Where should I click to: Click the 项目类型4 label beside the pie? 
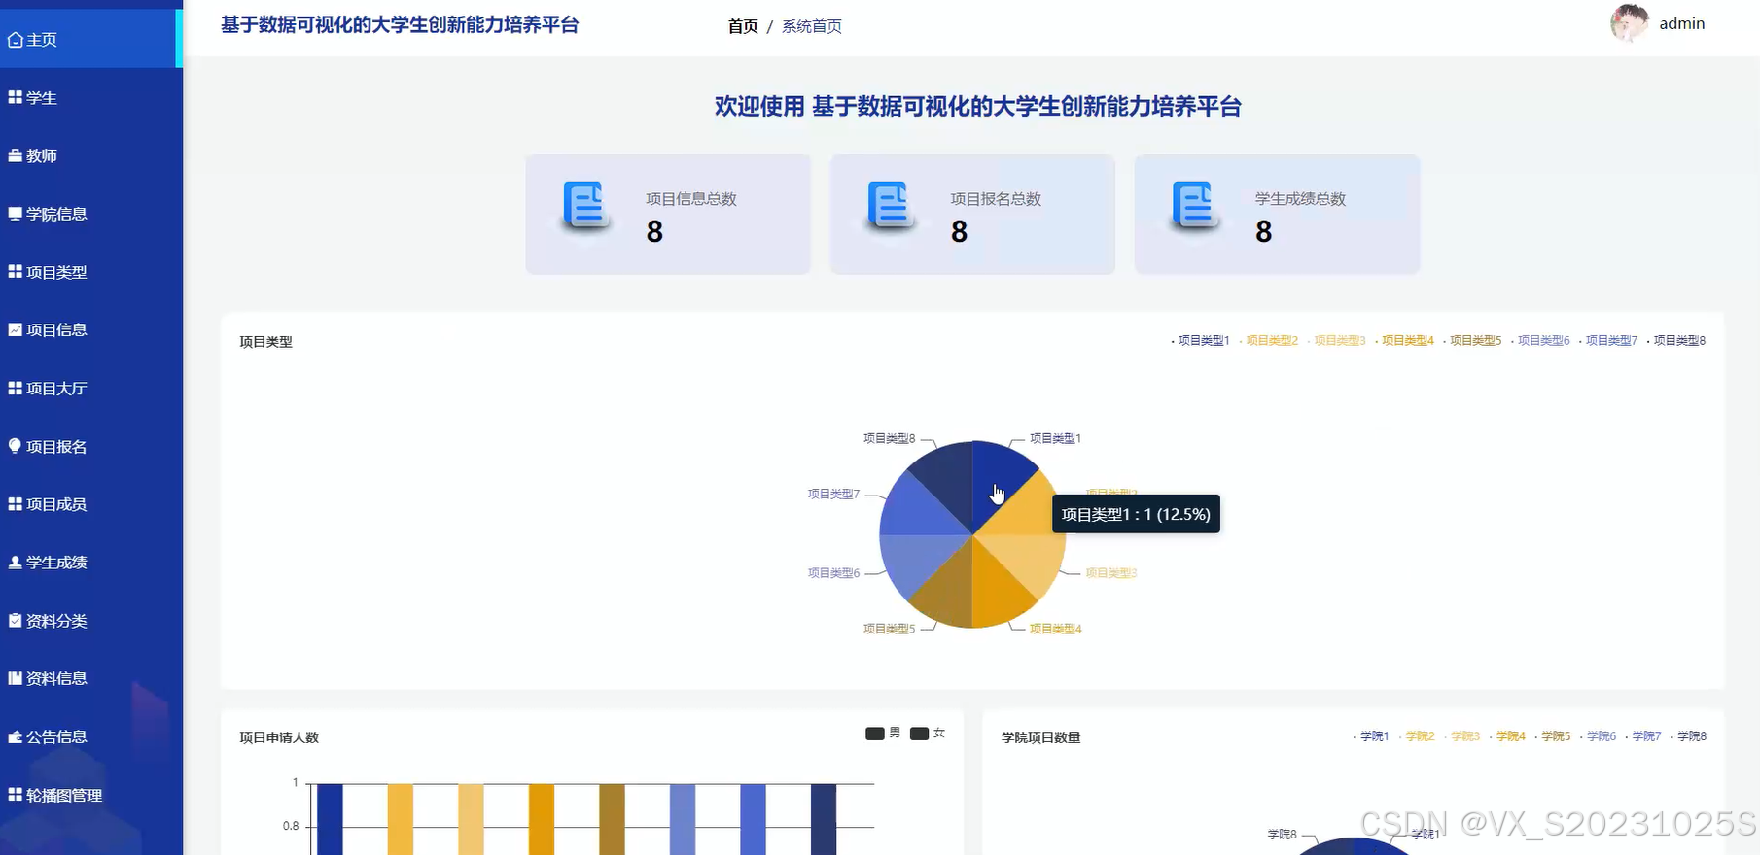click(1056, 629)
